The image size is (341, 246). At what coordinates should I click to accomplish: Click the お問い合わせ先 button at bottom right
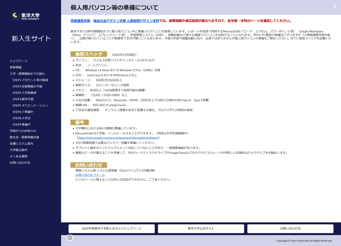click(294, 229)
